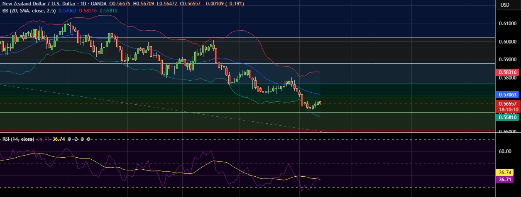Click the red 0.58316 upper band price label
521x197 pixels.
click(x=508, y=72)
